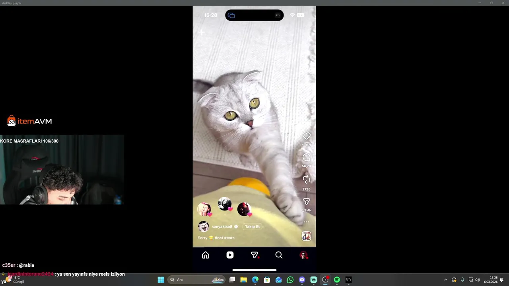Open weather widget showing 13°C Güneşli
Viewport: 509px width, 286px height.
[15, 280]
